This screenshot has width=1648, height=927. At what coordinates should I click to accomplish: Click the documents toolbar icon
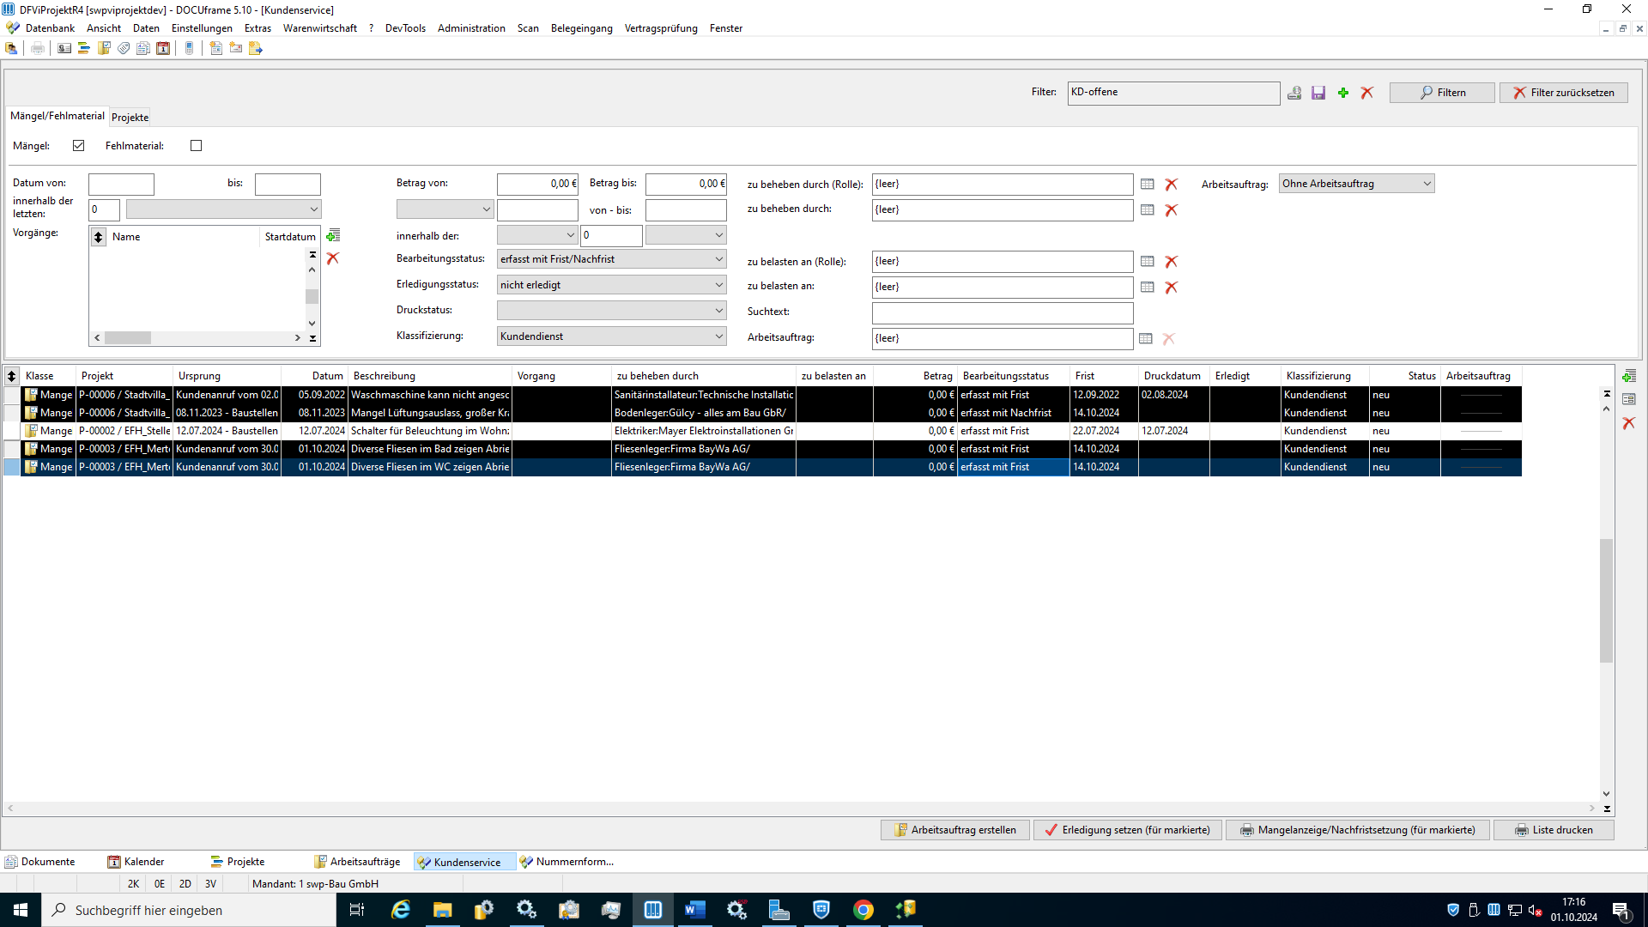[x=143, y=48]
